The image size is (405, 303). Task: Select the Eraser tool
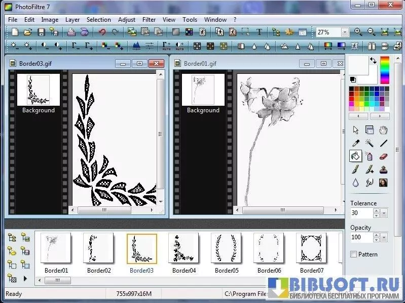coord(383,156)
